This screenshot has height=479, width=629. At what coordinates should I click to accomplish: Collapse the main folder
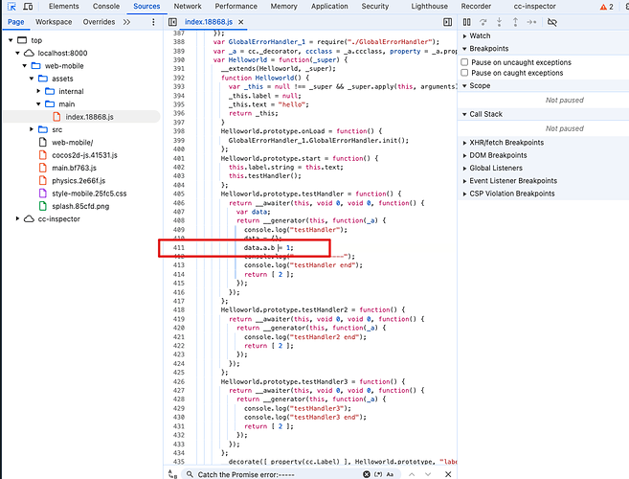pos(38,104)
